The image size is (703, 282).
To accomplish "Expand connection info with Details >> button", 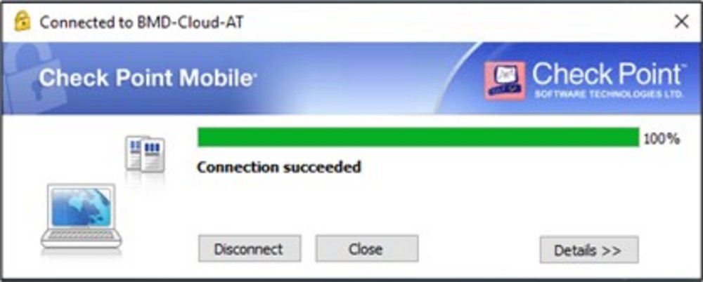I will tap(589, 250).
